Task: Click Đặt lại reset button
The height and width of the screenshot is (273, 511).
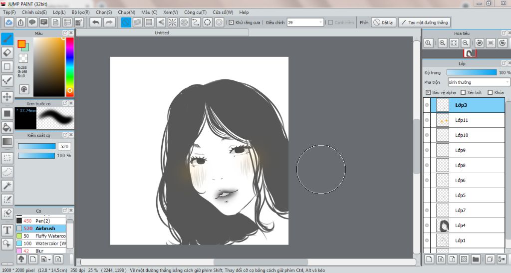Action: point(384,22)
